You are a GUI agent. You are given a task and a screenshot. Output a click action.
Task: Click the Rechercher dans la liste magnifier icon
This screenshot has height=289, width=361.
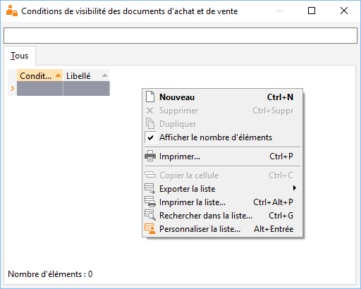point(150,215)
